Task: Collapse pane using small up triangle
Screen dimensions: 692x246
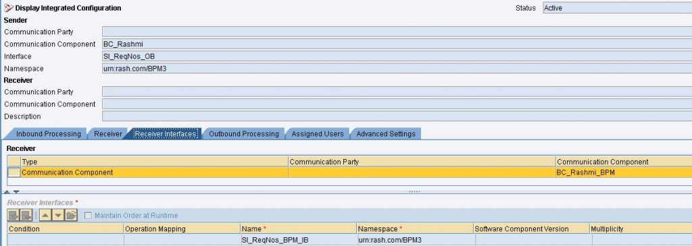Action: [x=7, y=192]
